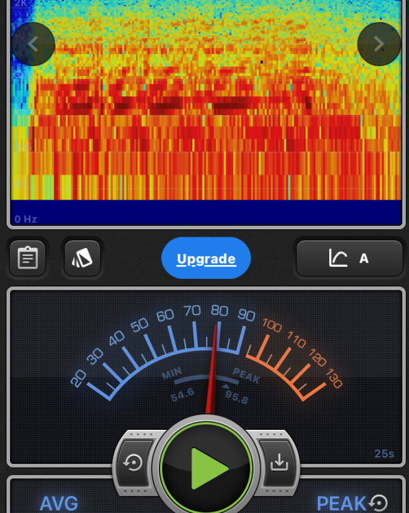409x513 pixels.
Task: Select the AVG reading label
Action: point(59,503)
